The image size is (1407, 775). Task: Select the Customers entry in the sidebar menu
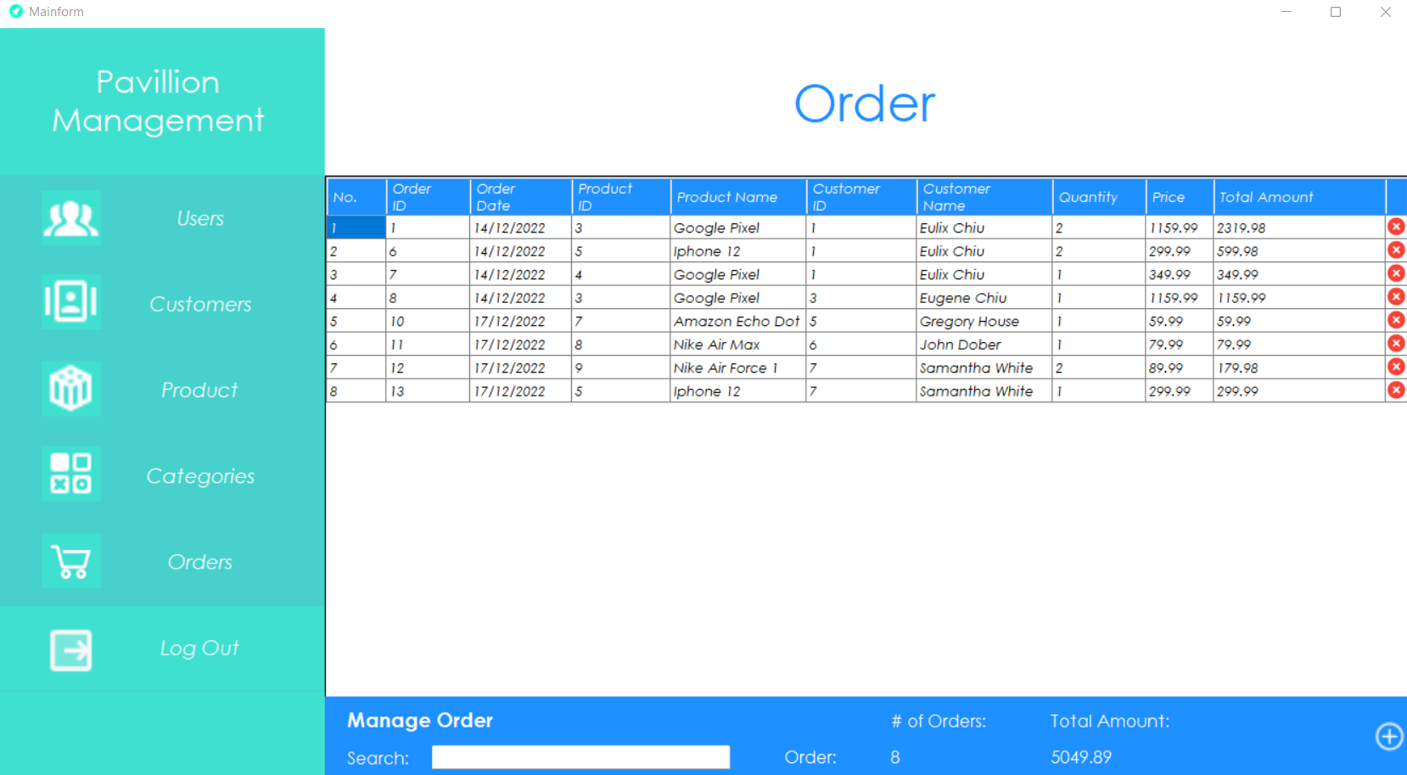coord(199,304)
